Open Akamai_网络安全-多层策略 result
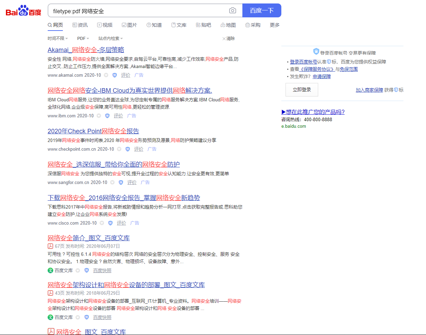The width and height of the screenshot is (426, 335). (86, 50)
